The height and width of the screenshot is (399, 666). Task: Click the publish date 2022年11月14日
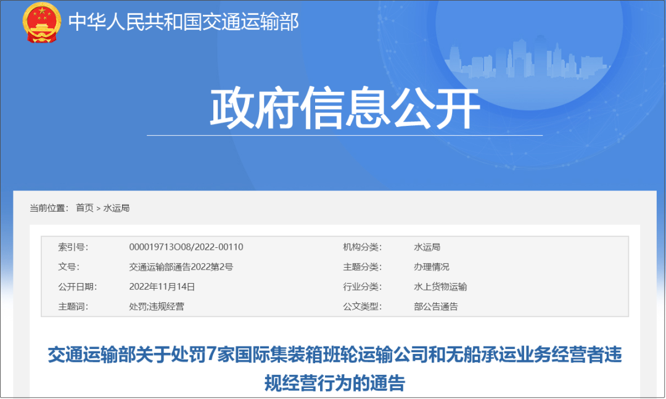[x=162, y=286]
